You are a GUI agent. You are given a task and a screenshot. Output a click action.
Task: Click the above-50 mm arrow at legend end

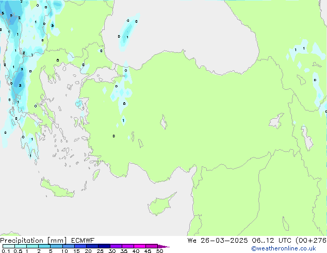coord(163,246)
